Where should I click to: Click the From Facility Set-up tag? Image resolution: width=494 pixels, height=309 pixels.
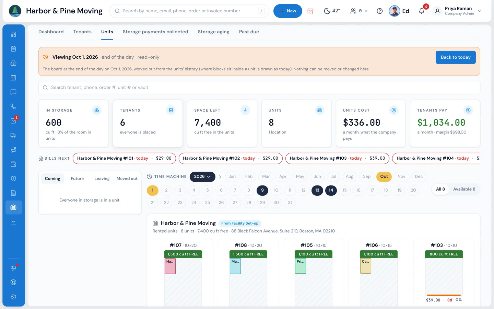(x=240, y=223)
